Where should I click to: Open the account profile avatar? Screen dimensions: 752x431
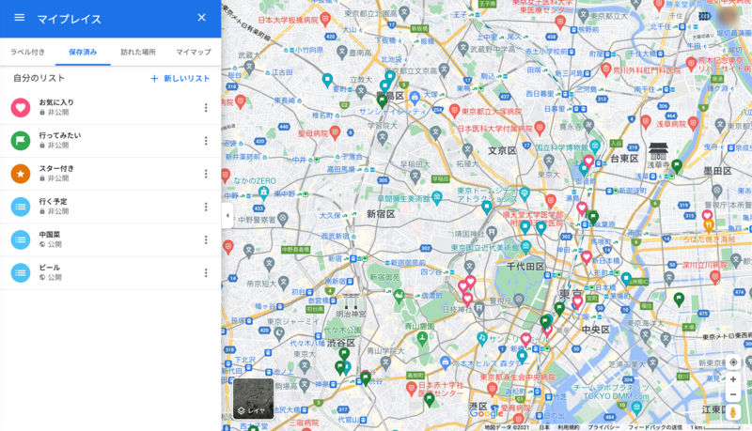(729, 16)
